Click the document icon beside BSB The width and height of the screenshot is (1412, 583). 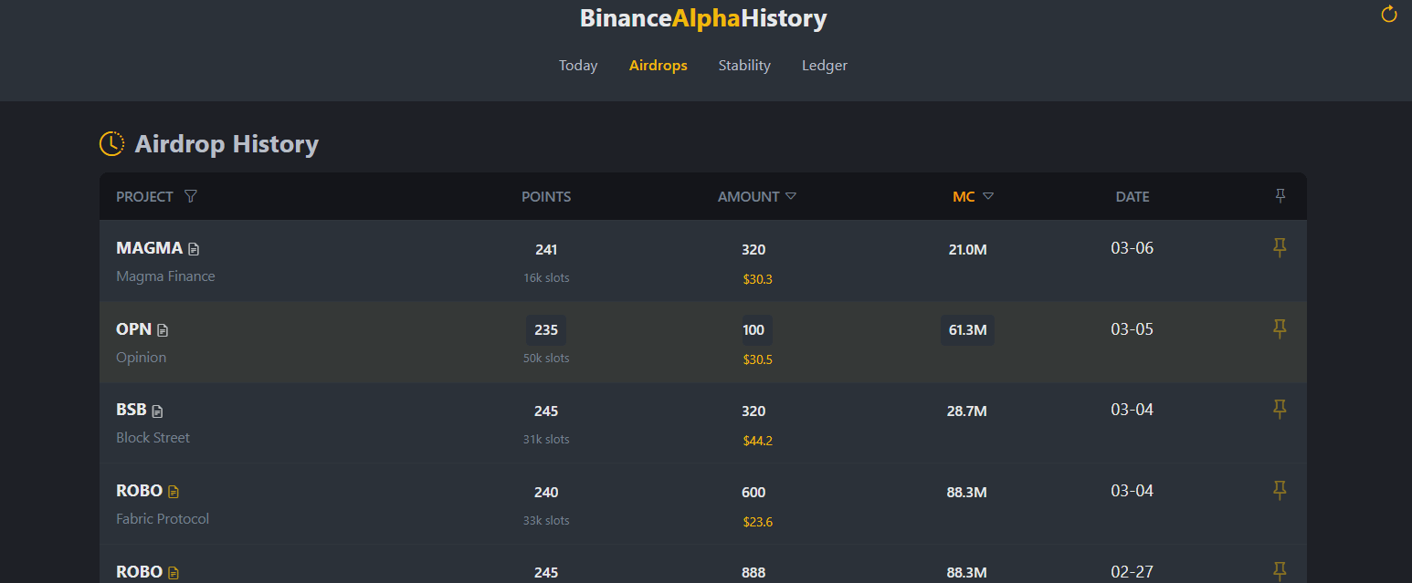(157, 411)
